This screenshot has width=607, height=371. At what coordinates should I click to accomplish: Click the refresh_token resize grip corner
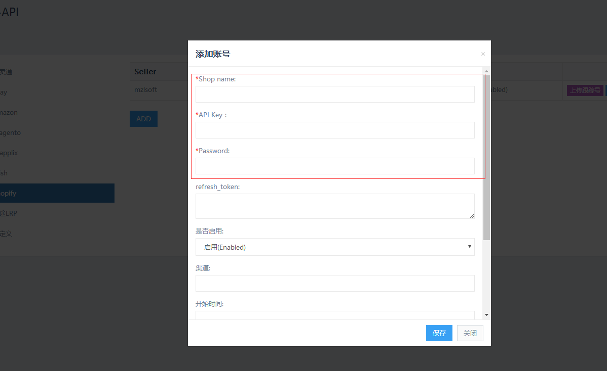(x=472, y=216)
